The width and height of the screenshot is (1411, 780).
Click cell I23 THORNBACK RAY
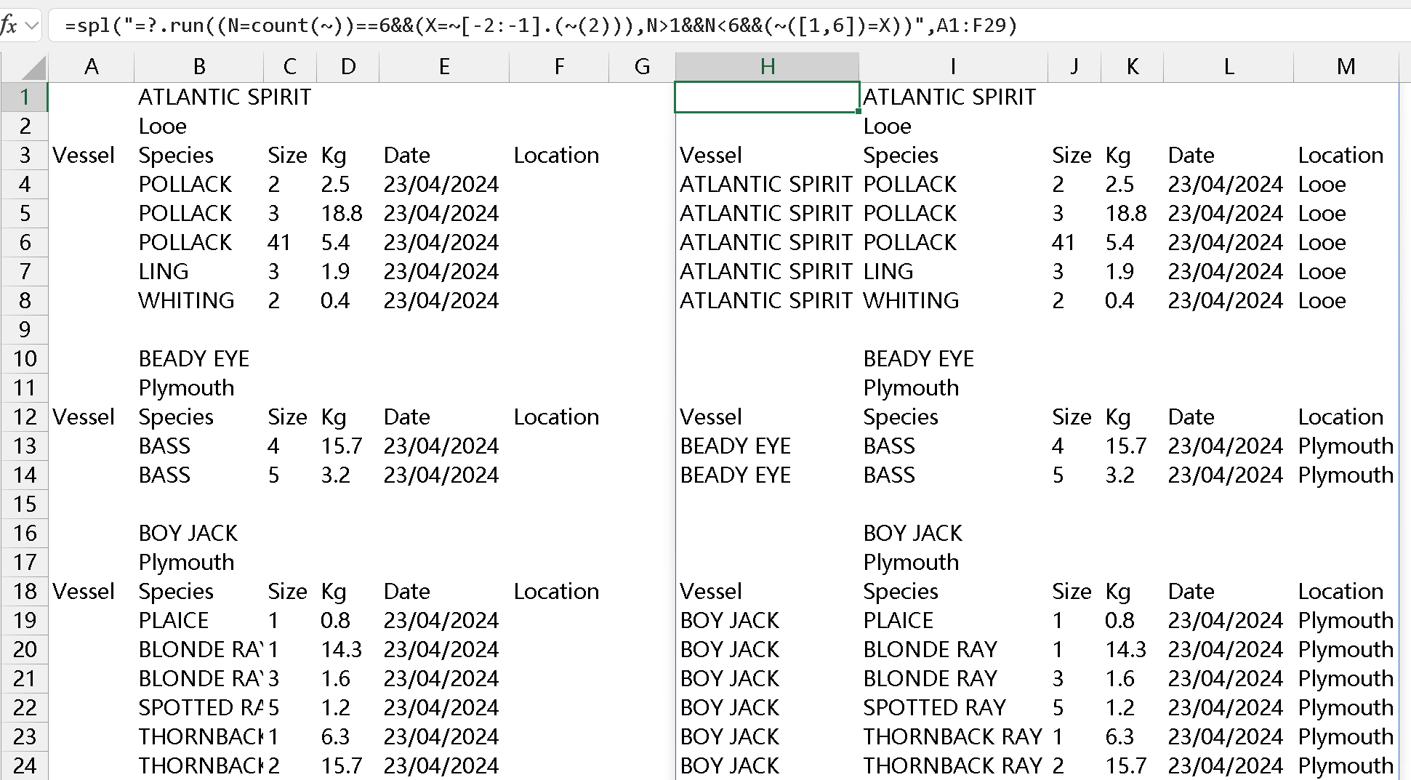click(x=952, y=737)
